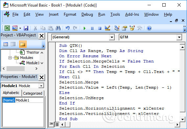
Task: Click code window vertical scrollbar thumb
Action: click(182, 81)
